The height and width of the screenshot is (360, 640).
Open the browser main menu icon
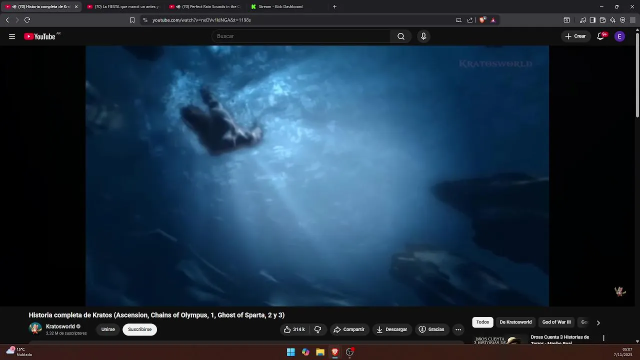coord(632,20)
